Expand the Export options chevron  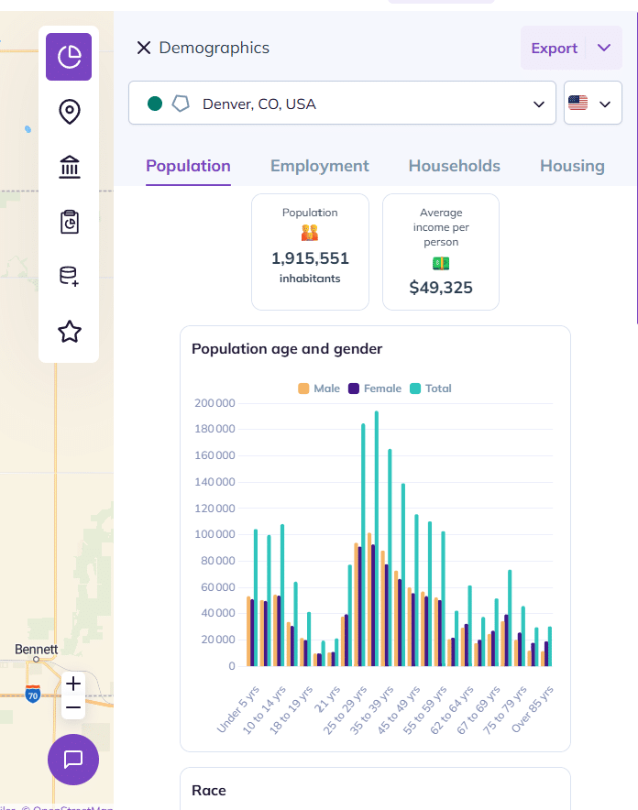[x=603, y=48]
